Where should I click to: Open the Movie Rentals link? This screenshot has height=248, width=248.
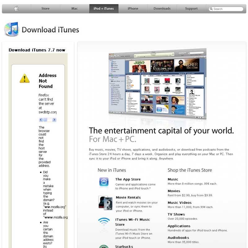[128, 197]
